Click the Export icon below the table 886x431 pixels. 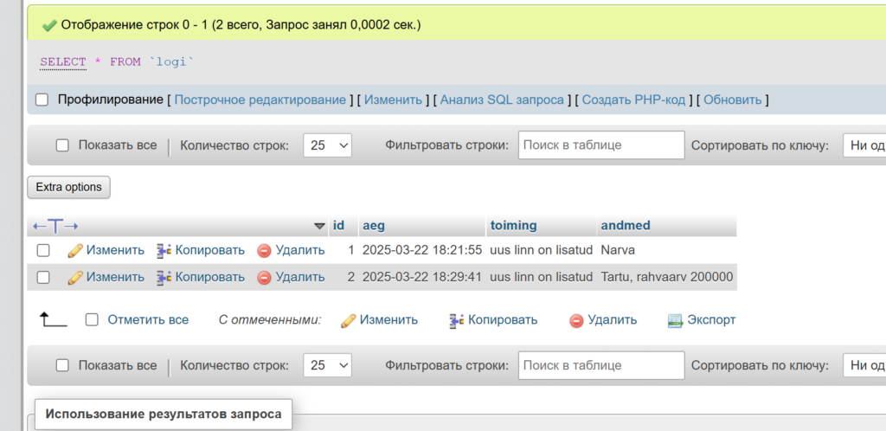[676, 320]
